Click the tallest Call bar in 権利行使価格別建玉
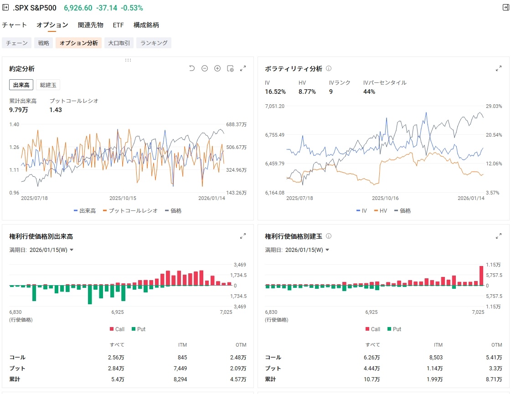The height and width of the screenshot is (394, 511). 481,276
